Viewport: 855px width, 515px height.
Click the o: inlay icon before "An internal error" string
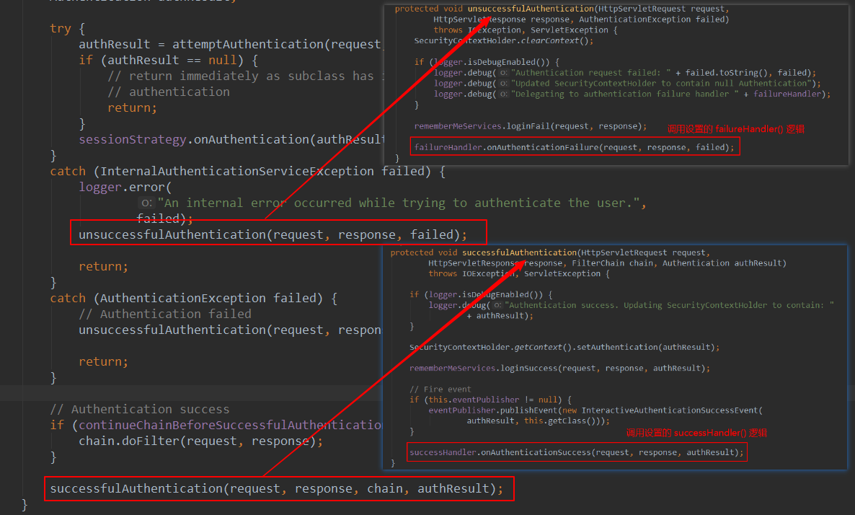tap(146, 203)
